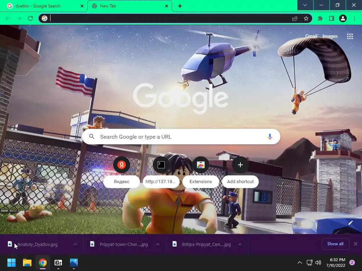This screenshot has width=362, height=271.
Task: Open a new tab with the plus button
Action: click(x=180, y=6)
